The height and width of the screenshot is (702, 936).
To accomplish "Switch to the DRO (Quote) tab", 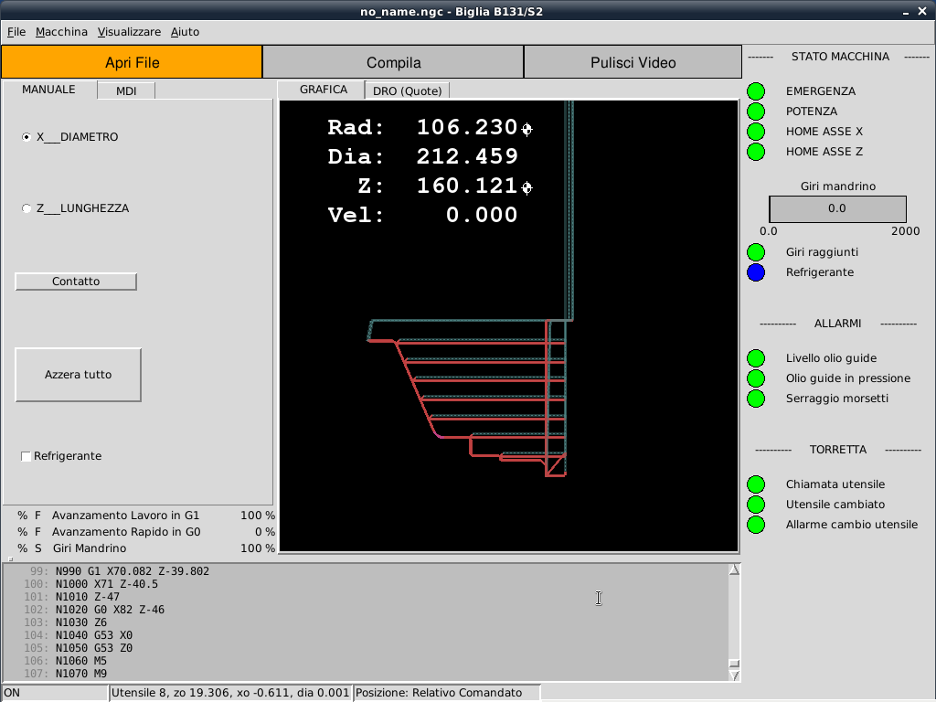I will point(407,90).
